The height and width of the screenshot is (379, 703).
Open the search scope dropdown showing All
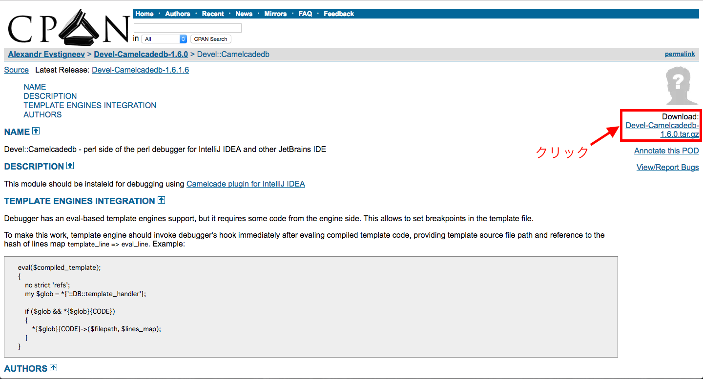pos(165,39)
